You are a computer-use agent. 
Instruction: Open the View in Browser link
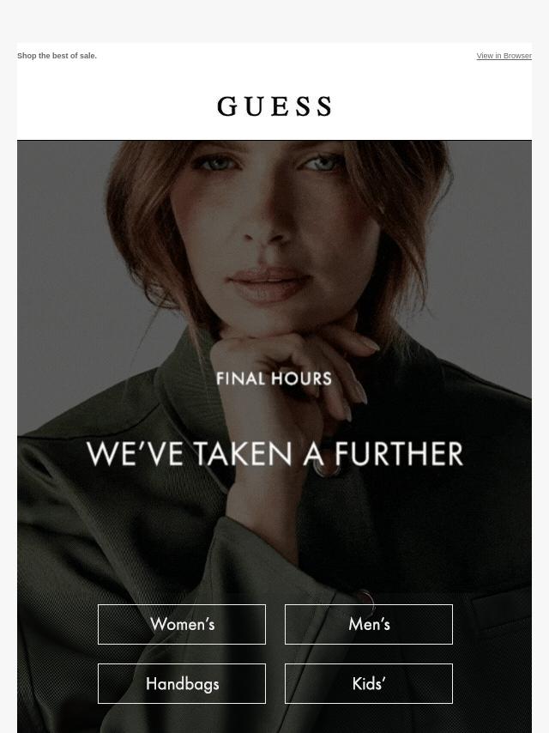(504, 56)
